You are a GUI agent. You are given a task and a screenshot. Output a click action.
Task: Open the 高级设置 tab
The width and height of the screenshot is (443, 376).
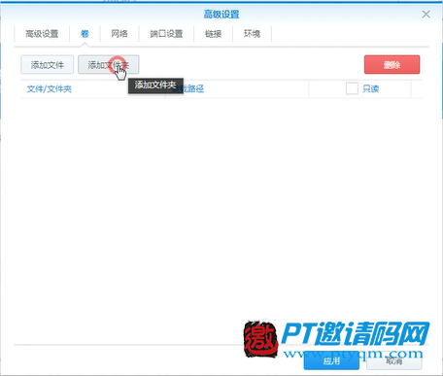(42, 34)
